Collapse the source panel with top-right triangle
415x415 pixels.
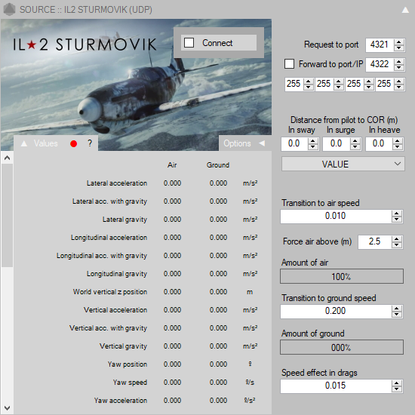[x=405, y=10]
